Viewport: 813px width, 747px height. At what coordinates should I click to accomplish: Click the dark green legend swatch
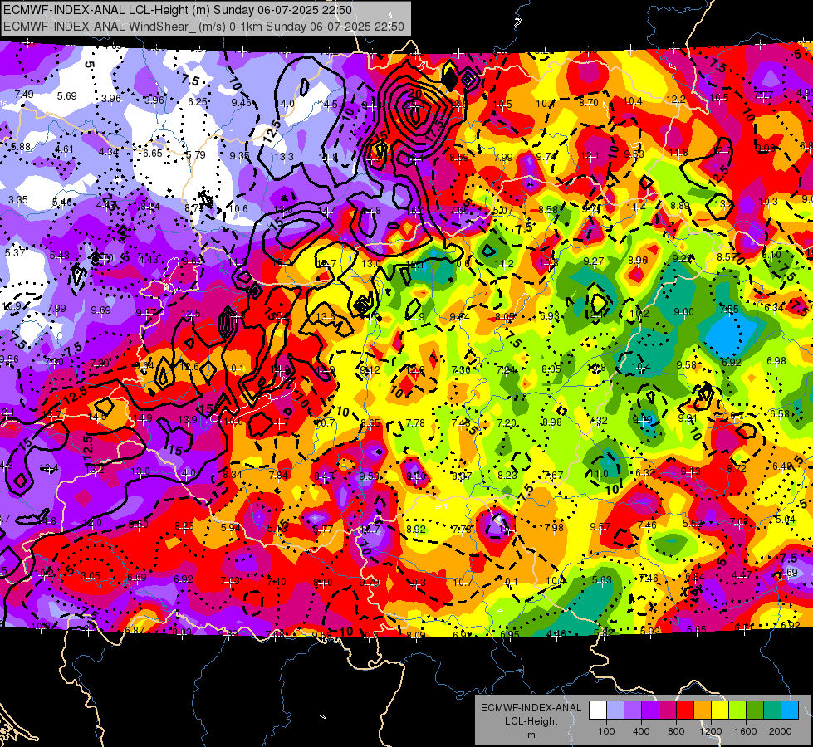(x=755, y=710)
